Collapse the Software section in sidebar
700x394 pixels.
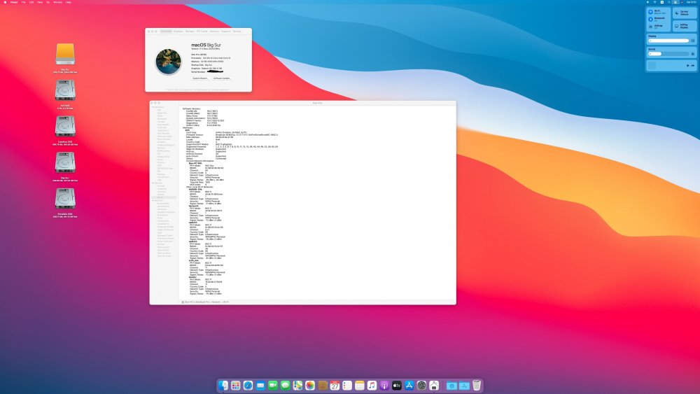[x=153, y=200]
